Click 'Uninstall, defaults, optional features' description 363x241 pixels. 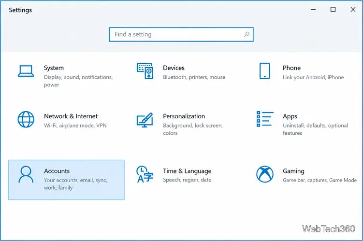click(315, 129)
